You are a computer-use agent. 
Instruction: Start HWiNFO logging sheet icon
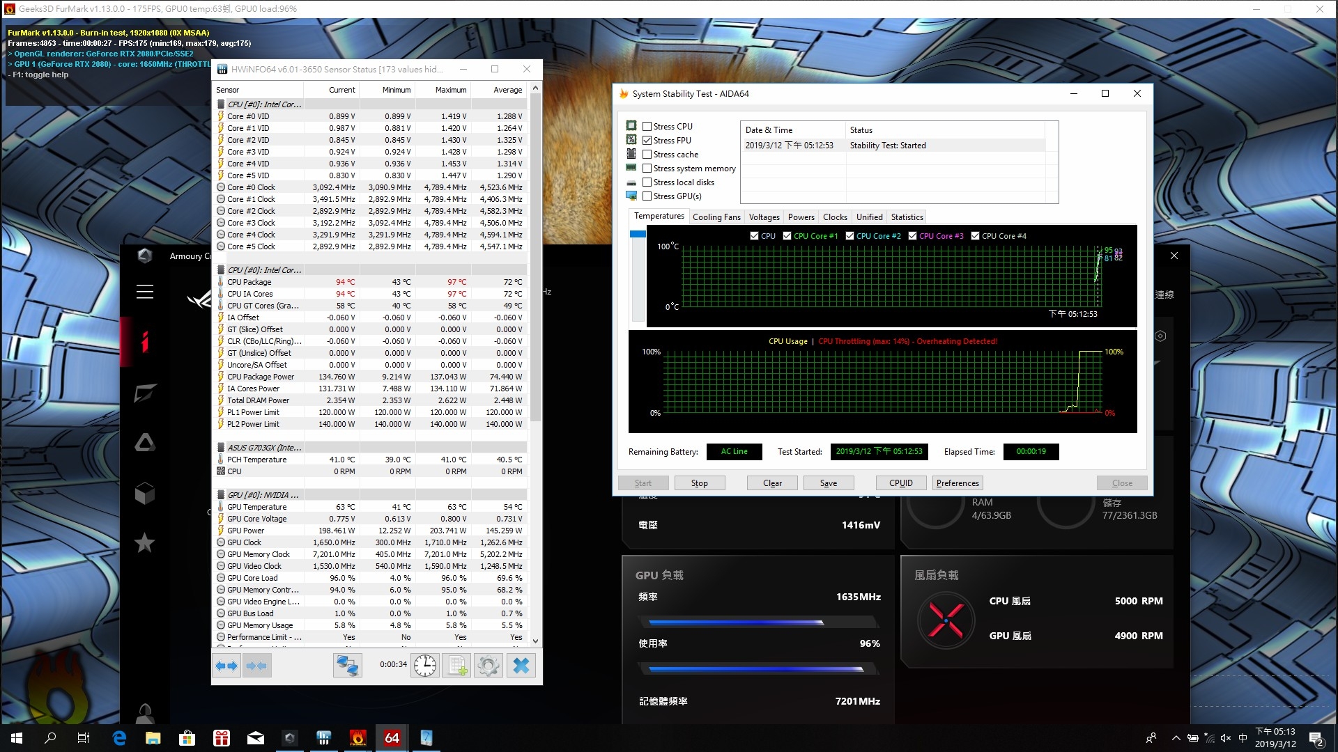click(457, 666)
